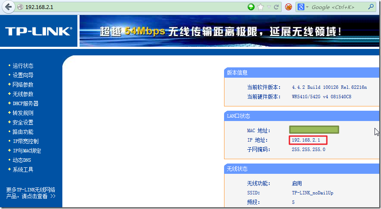The width and height of the screenshot is (381, 209).
Task: Open the URL history dropdown arrow
Action: tap(269, 7)
